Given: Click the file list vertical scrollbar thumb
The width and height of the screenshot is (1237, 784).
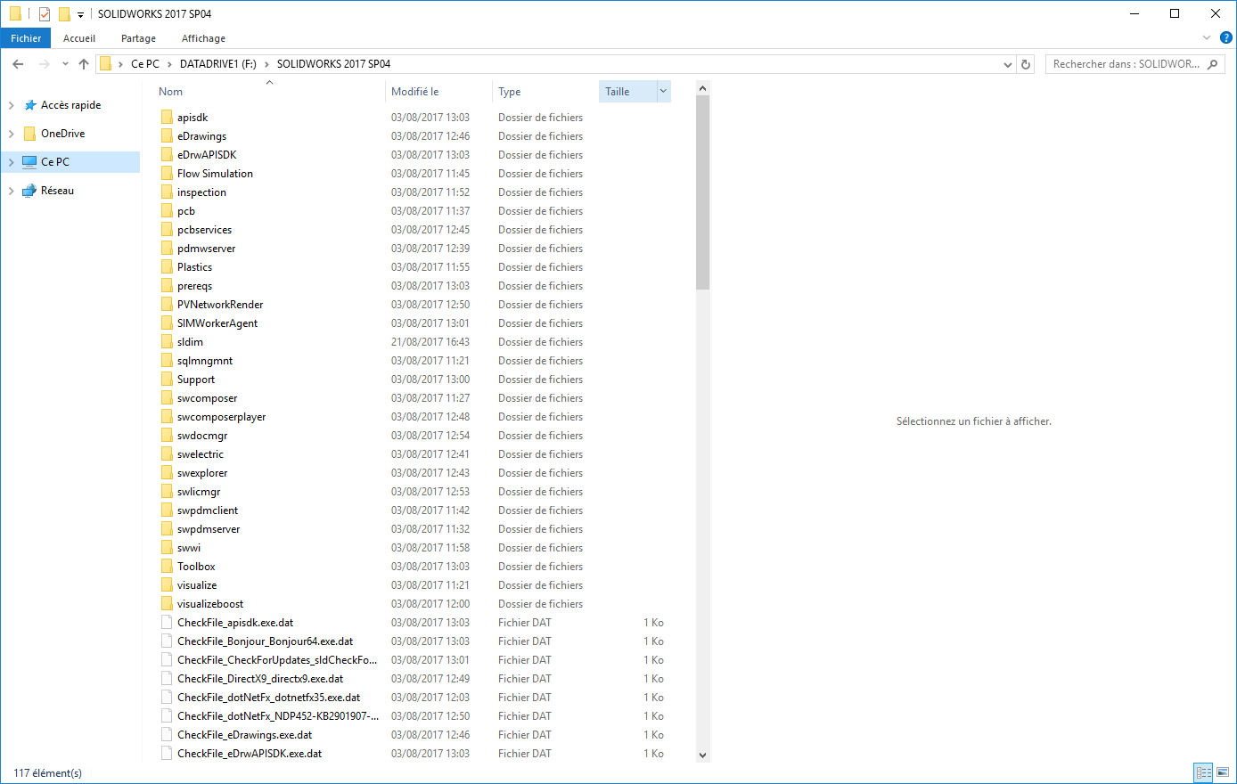Looking at the screenshot, I should [702, 192].
